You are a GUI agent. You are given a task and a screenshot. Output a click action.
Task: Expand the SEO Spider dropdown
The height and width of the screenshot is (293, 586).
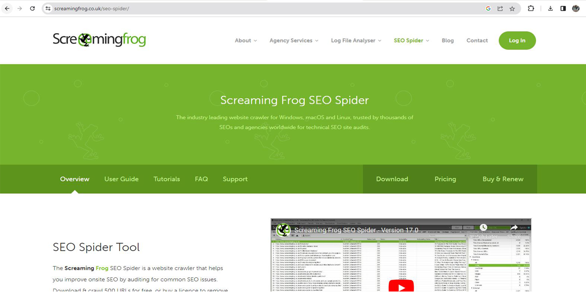pos(412,41)
